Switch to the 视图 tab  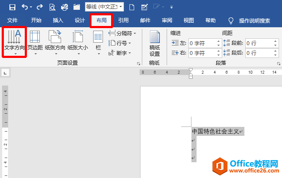[x=189, y=20]
